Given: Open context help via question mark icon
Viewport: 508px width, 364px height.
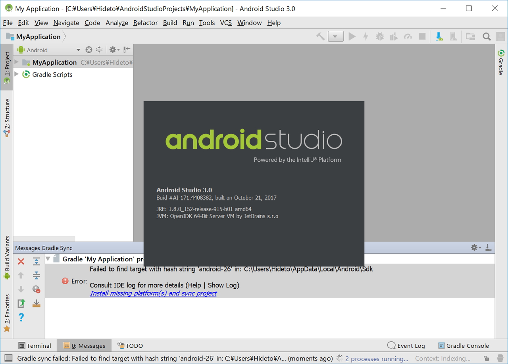Looking at the screenshot, I should [x=21, y=317].
